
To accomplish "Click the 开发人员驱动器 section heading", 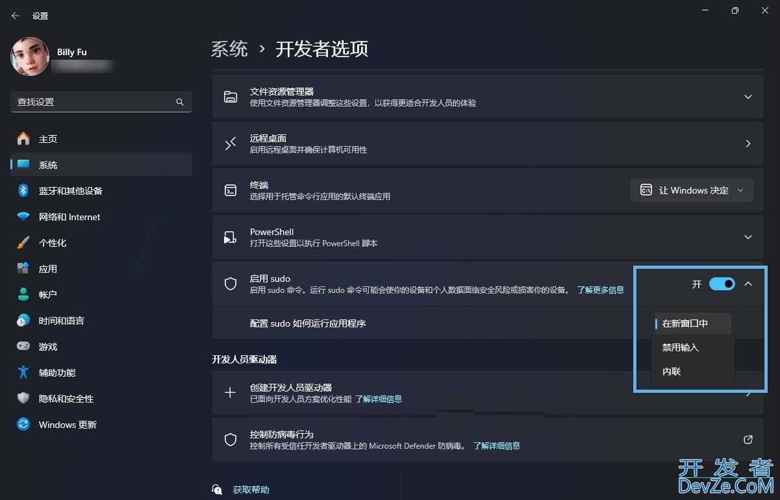I will pyautogui.click(x=244, y=359).
